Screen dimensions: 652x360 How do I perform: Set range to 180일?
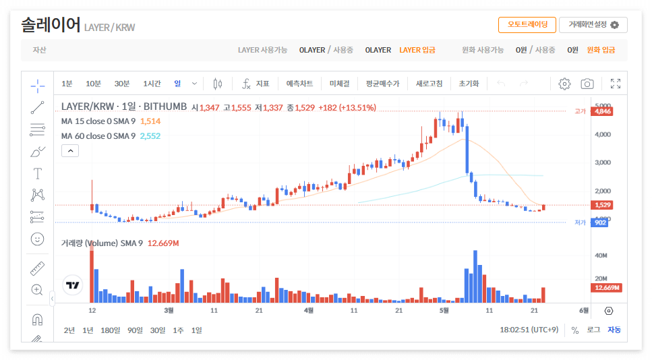(110, 330)
